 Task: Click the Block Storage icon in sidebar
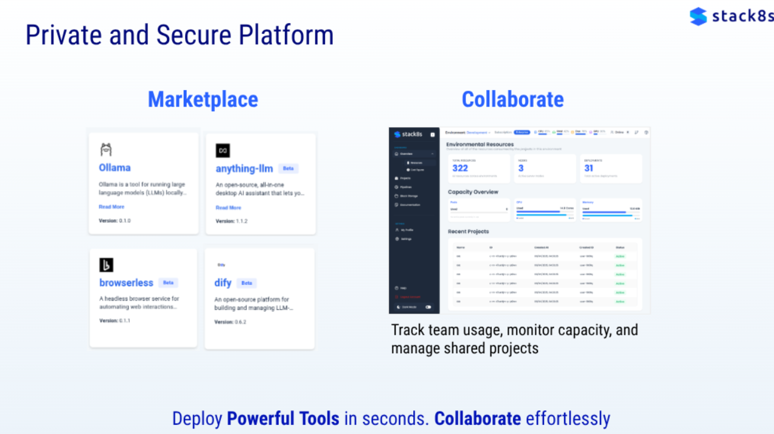tap(397, 196)
